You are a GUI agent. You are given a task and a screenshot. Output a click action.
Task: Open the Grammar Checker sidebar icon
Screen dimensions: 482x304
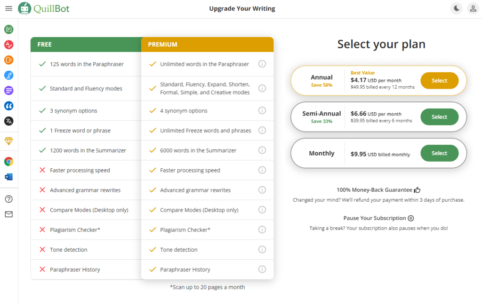[x=8, y=45]
